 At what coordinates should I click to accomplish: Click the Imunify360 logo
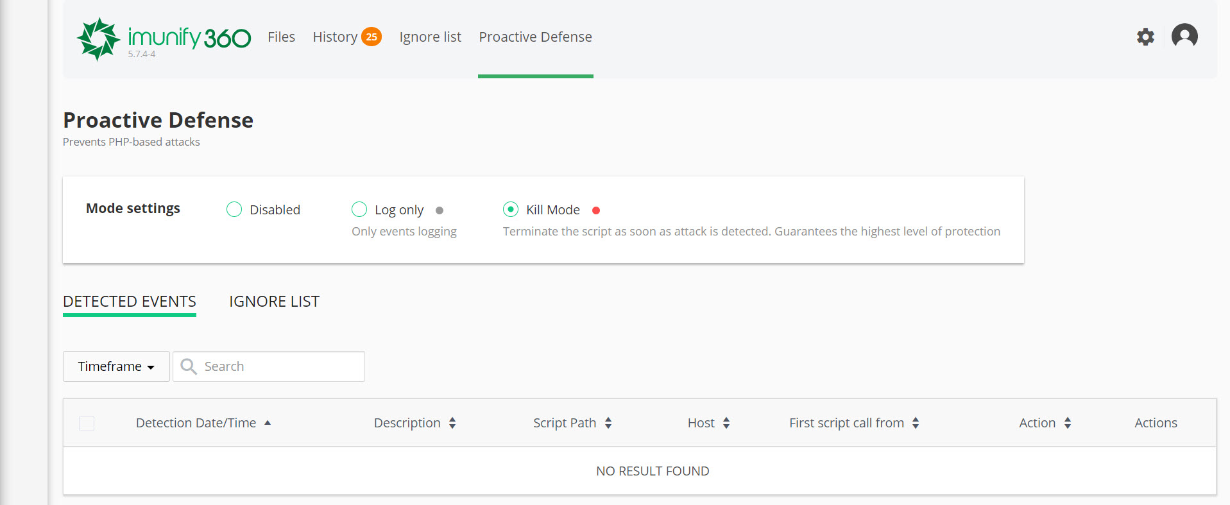tap(164, 39)
